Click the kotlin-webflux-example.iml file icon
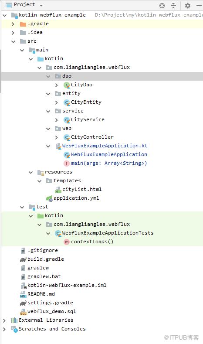Viewport: 203px width, 344px height. point(23,286)
